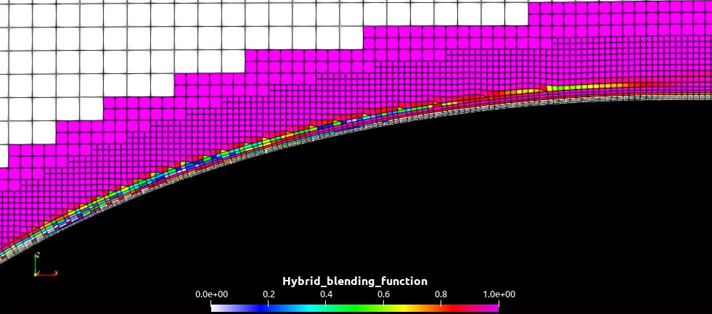Image resolution: width=712 pixels, height=314 pixels.
Task: Click the 1.0e+00 legend tick label
Action: pyautogui.click(x=498, y=294)
